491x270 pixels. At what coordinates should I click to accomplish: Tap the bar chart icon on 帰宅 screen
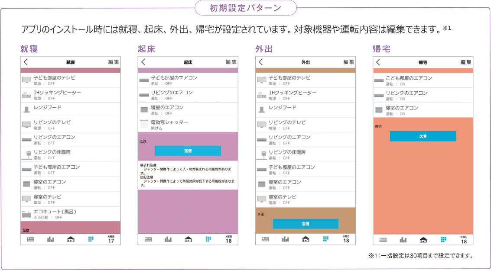tap(403, 240)
